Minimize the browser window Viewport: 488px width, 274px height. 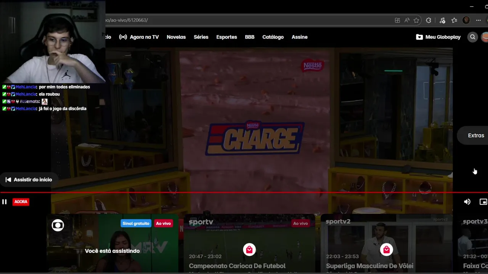pyautogui.click(x=472, y=6)
